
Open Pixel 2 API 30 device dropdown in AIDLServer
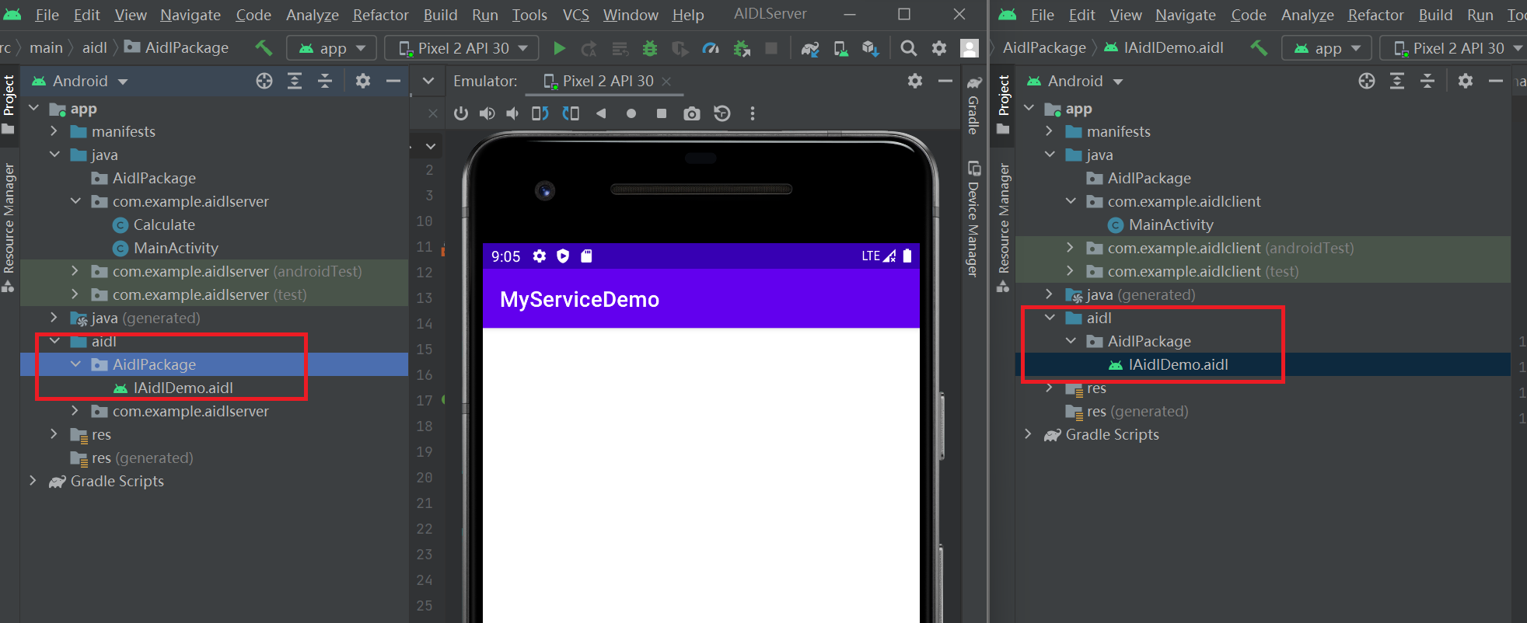pyautogui.click(x=463, y=48)
